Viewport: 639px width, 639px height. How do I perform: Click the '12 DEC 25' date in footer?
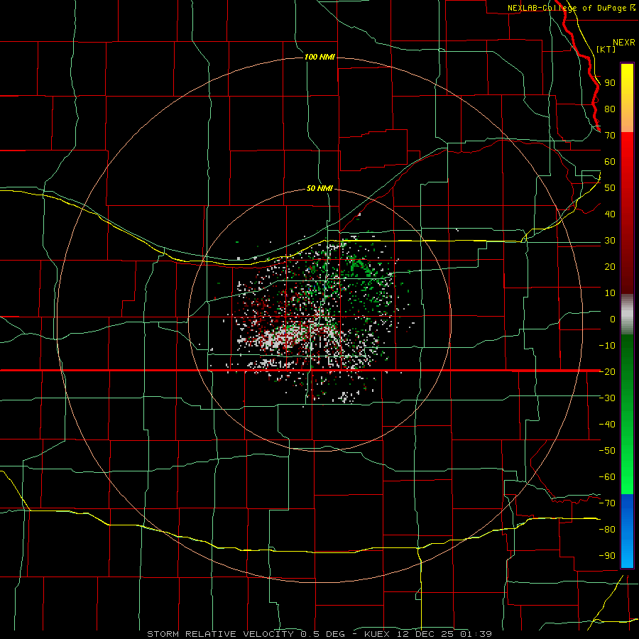point(425,634)
